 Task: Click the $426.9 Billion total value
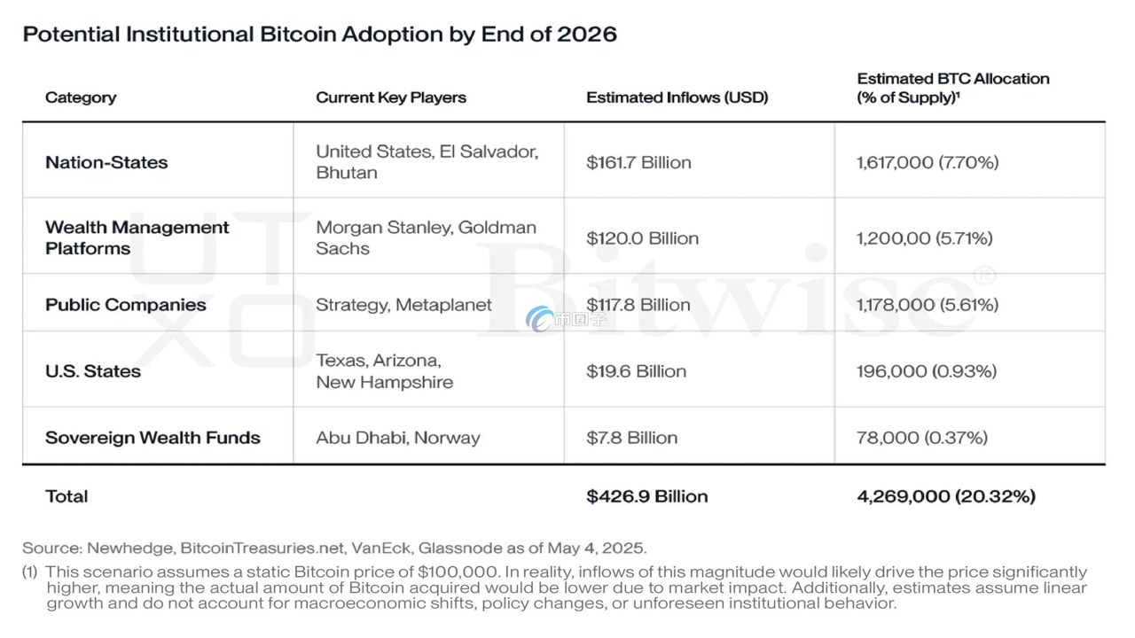(x=647, y=496)
